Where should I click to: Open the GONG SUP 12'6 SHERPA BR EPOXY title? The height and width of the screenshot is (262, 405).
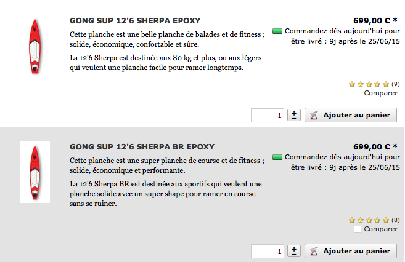pyautogui.click(x=142, y=146)
